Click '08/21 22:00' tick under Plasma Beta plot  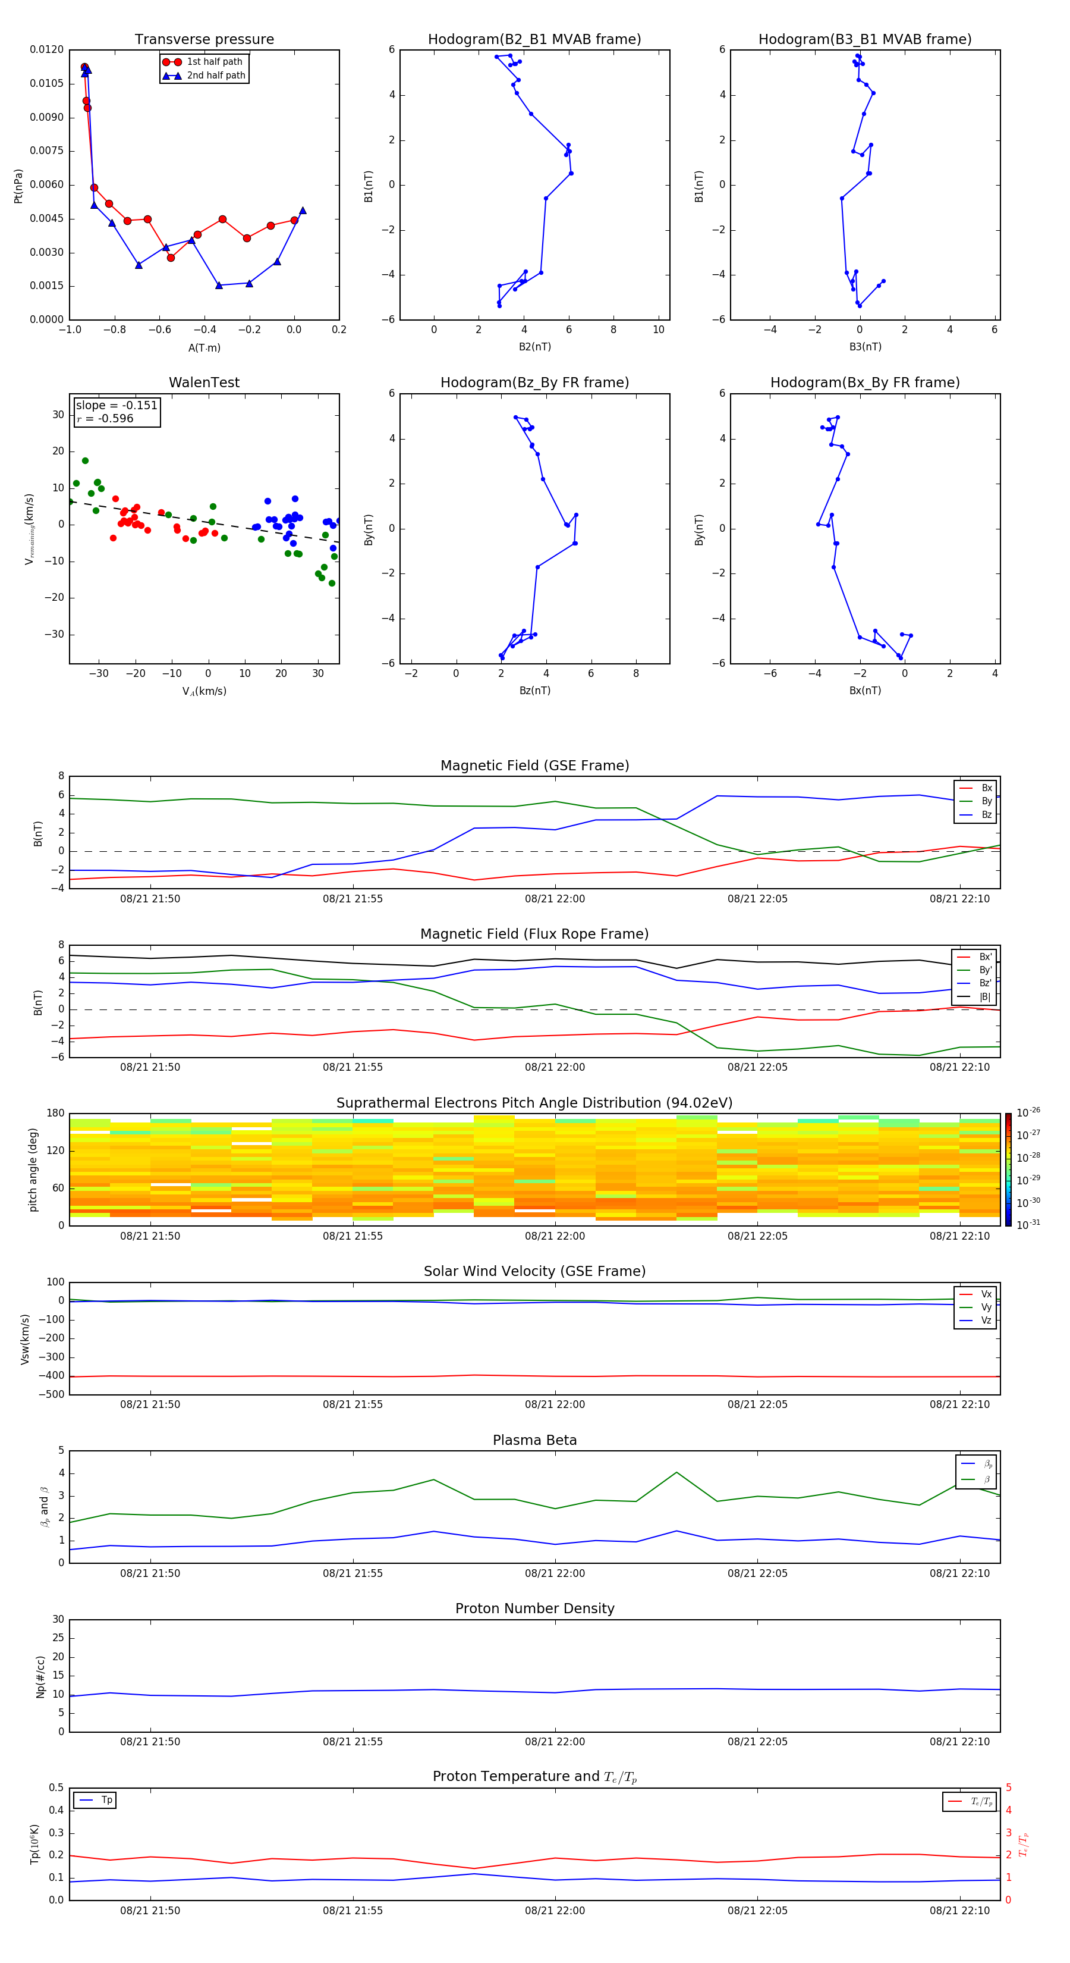[x=555, y=1573]
